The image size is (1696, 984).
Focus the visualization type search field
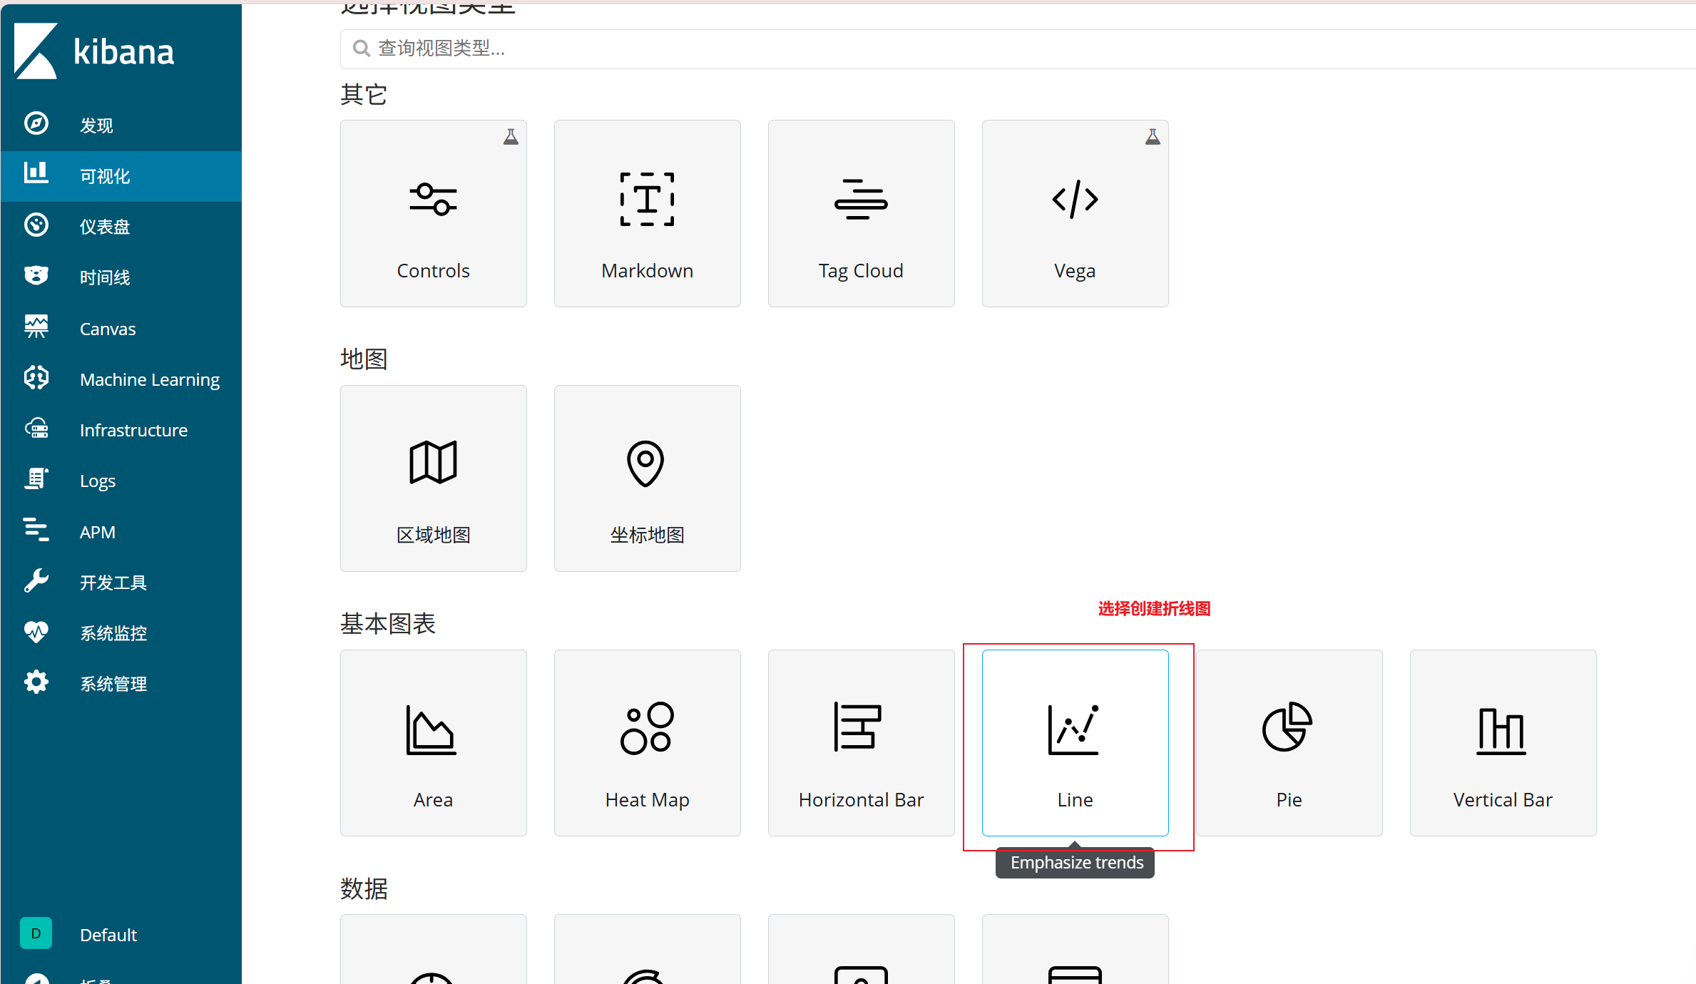click(998, 48)
